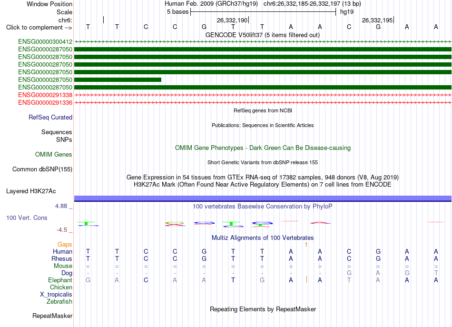The image size is (452, 327).
Task: Click the Layered H3K27Ac track label
Action: click(31, 191)
